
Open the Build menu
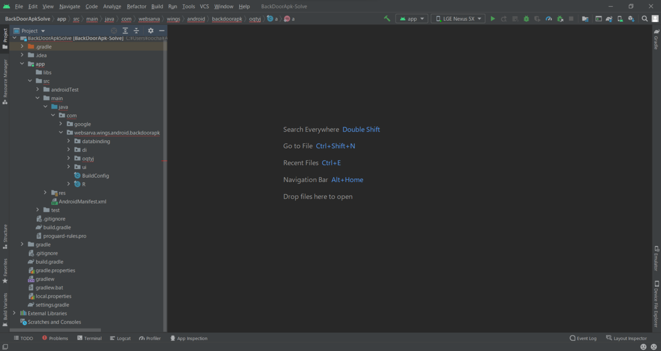tap(157, 7)
